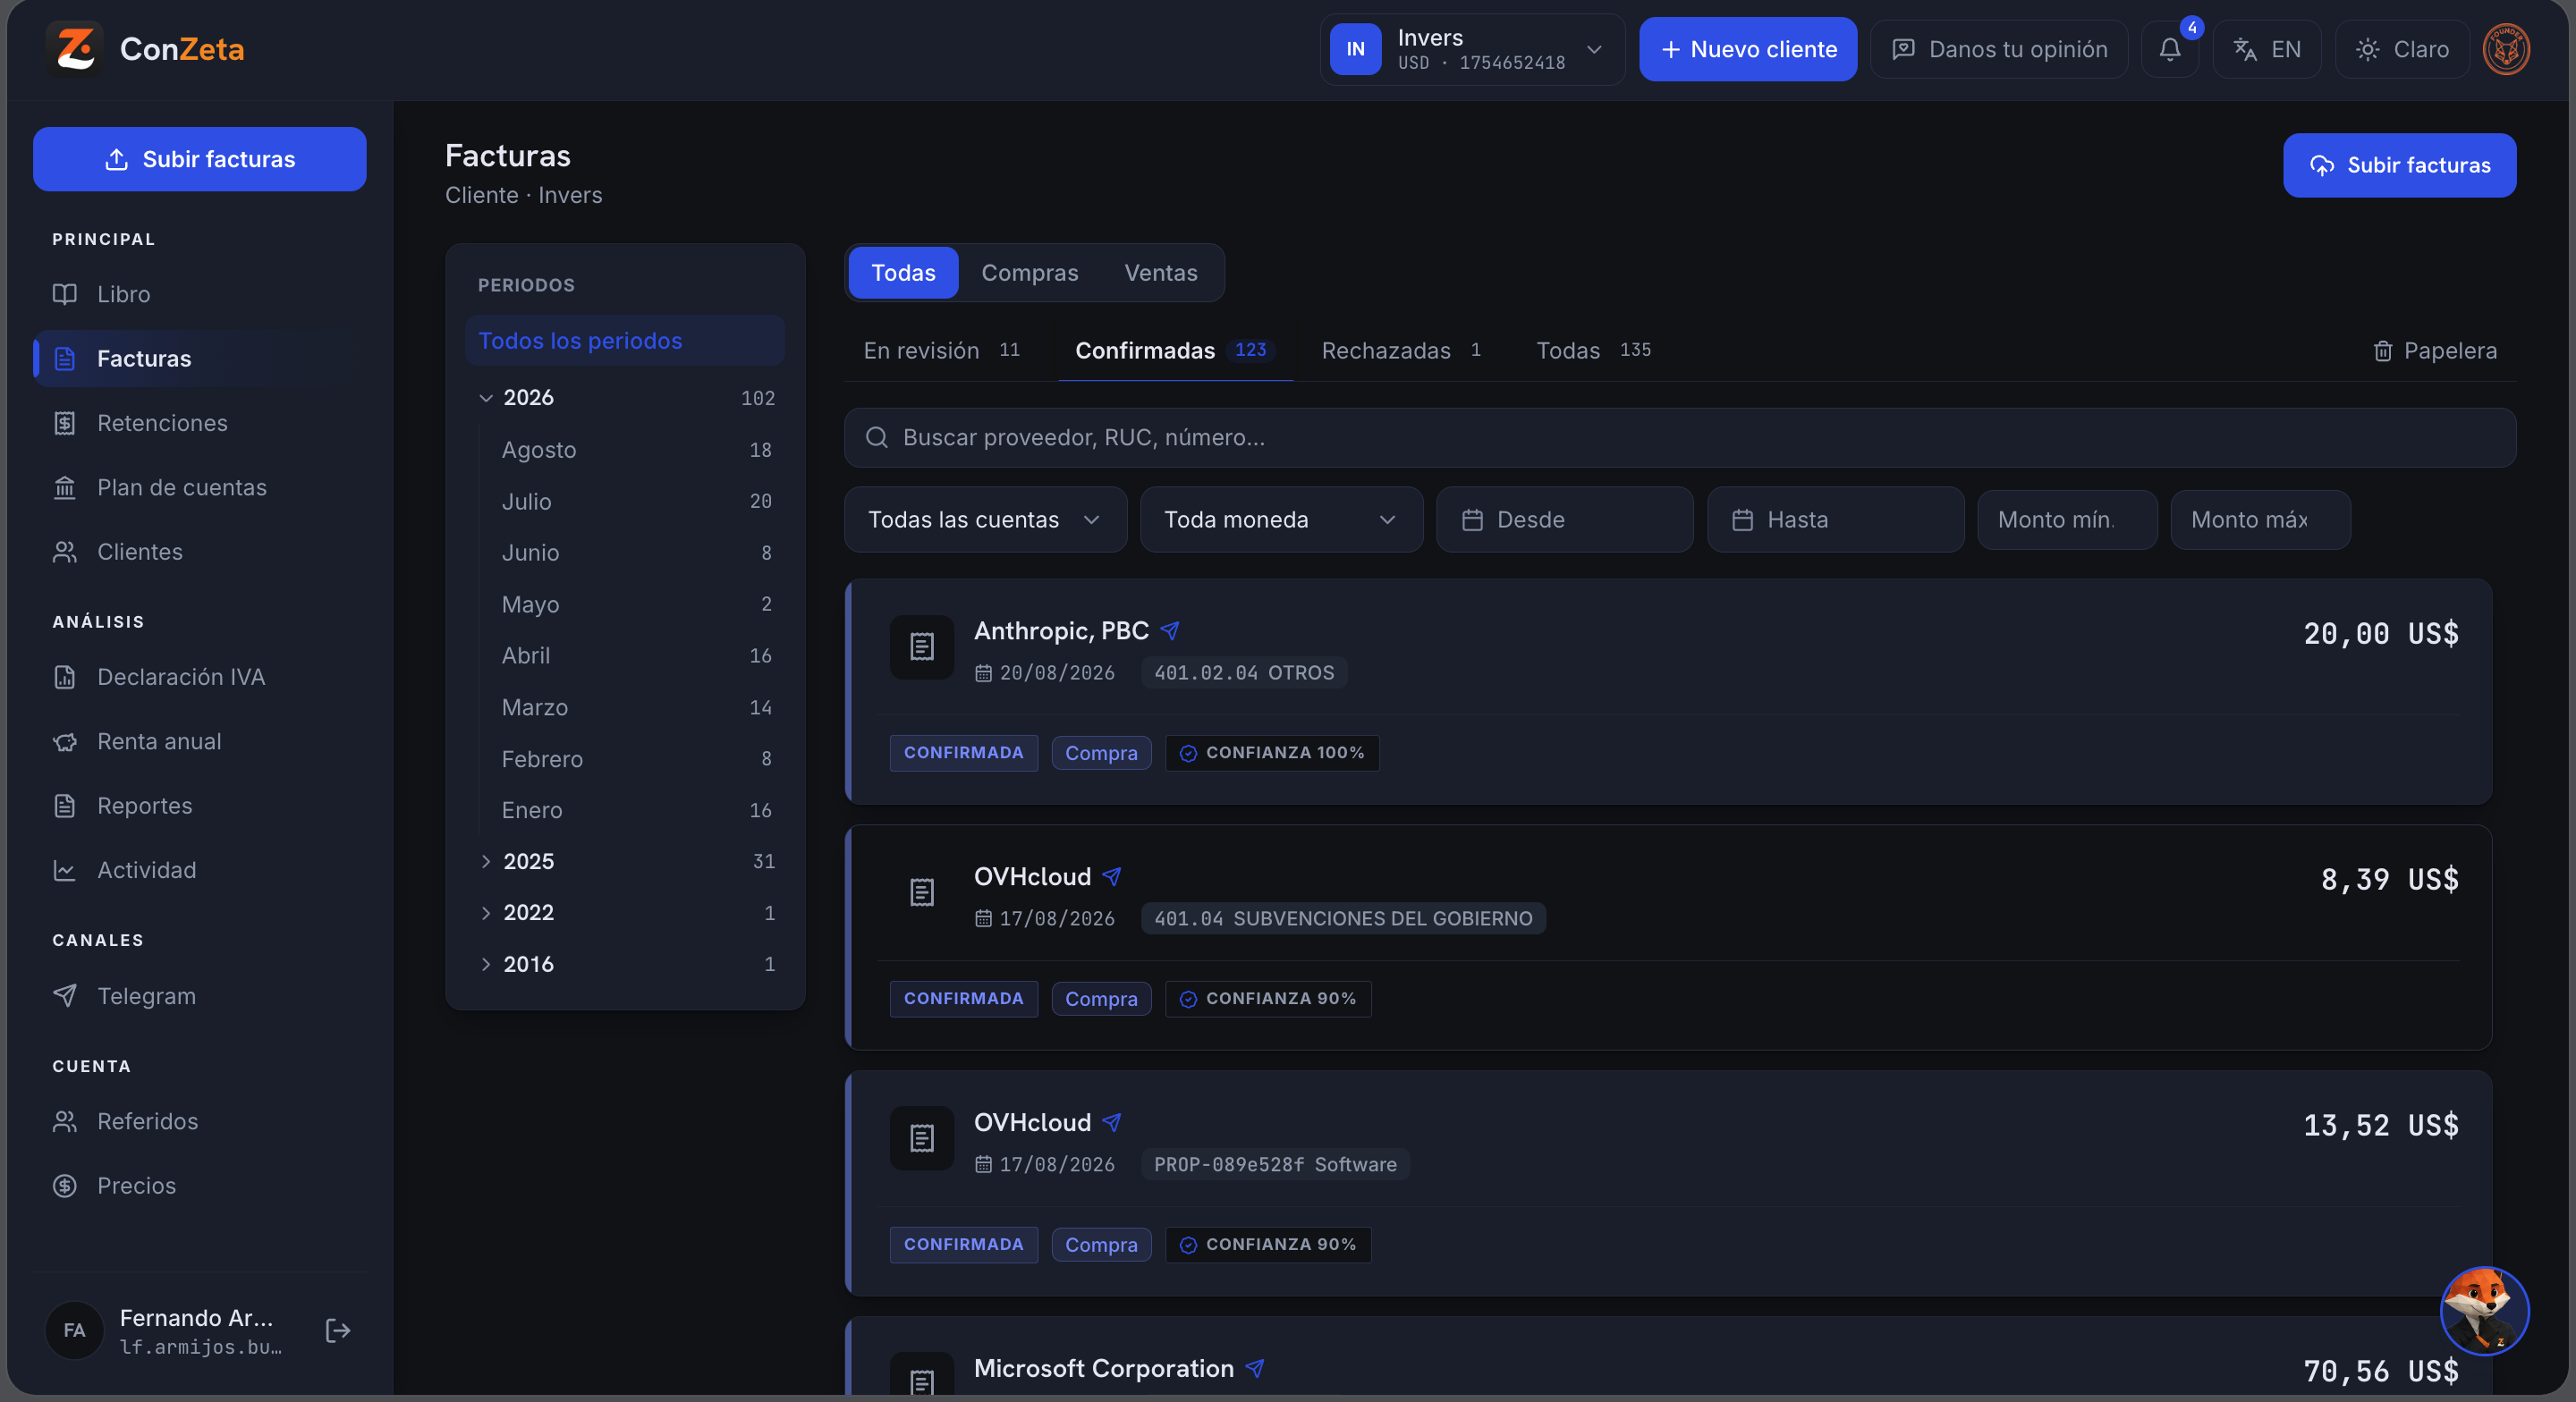Click the ConZeta logo icon
2576x1402 pixels.
tap(75, 48)
